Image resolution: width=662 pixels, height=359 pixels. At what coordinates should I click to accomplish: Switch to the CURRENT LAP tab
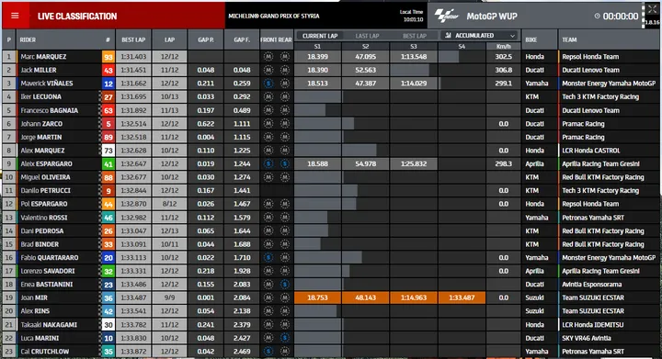(x=320, y=36)
